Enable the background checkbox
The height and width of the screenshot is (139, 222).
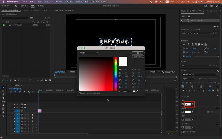pyautogui.click(x=183, y=120)
